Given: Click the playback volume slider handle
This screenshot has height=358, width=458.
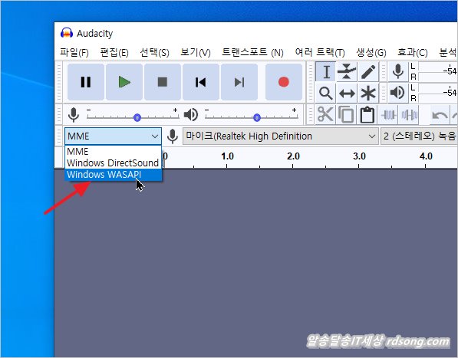Looking at the screenshot, I should 257,117.
